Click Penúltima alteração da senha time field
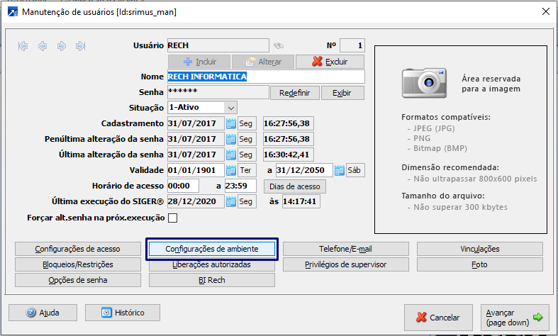 (289, 139)
